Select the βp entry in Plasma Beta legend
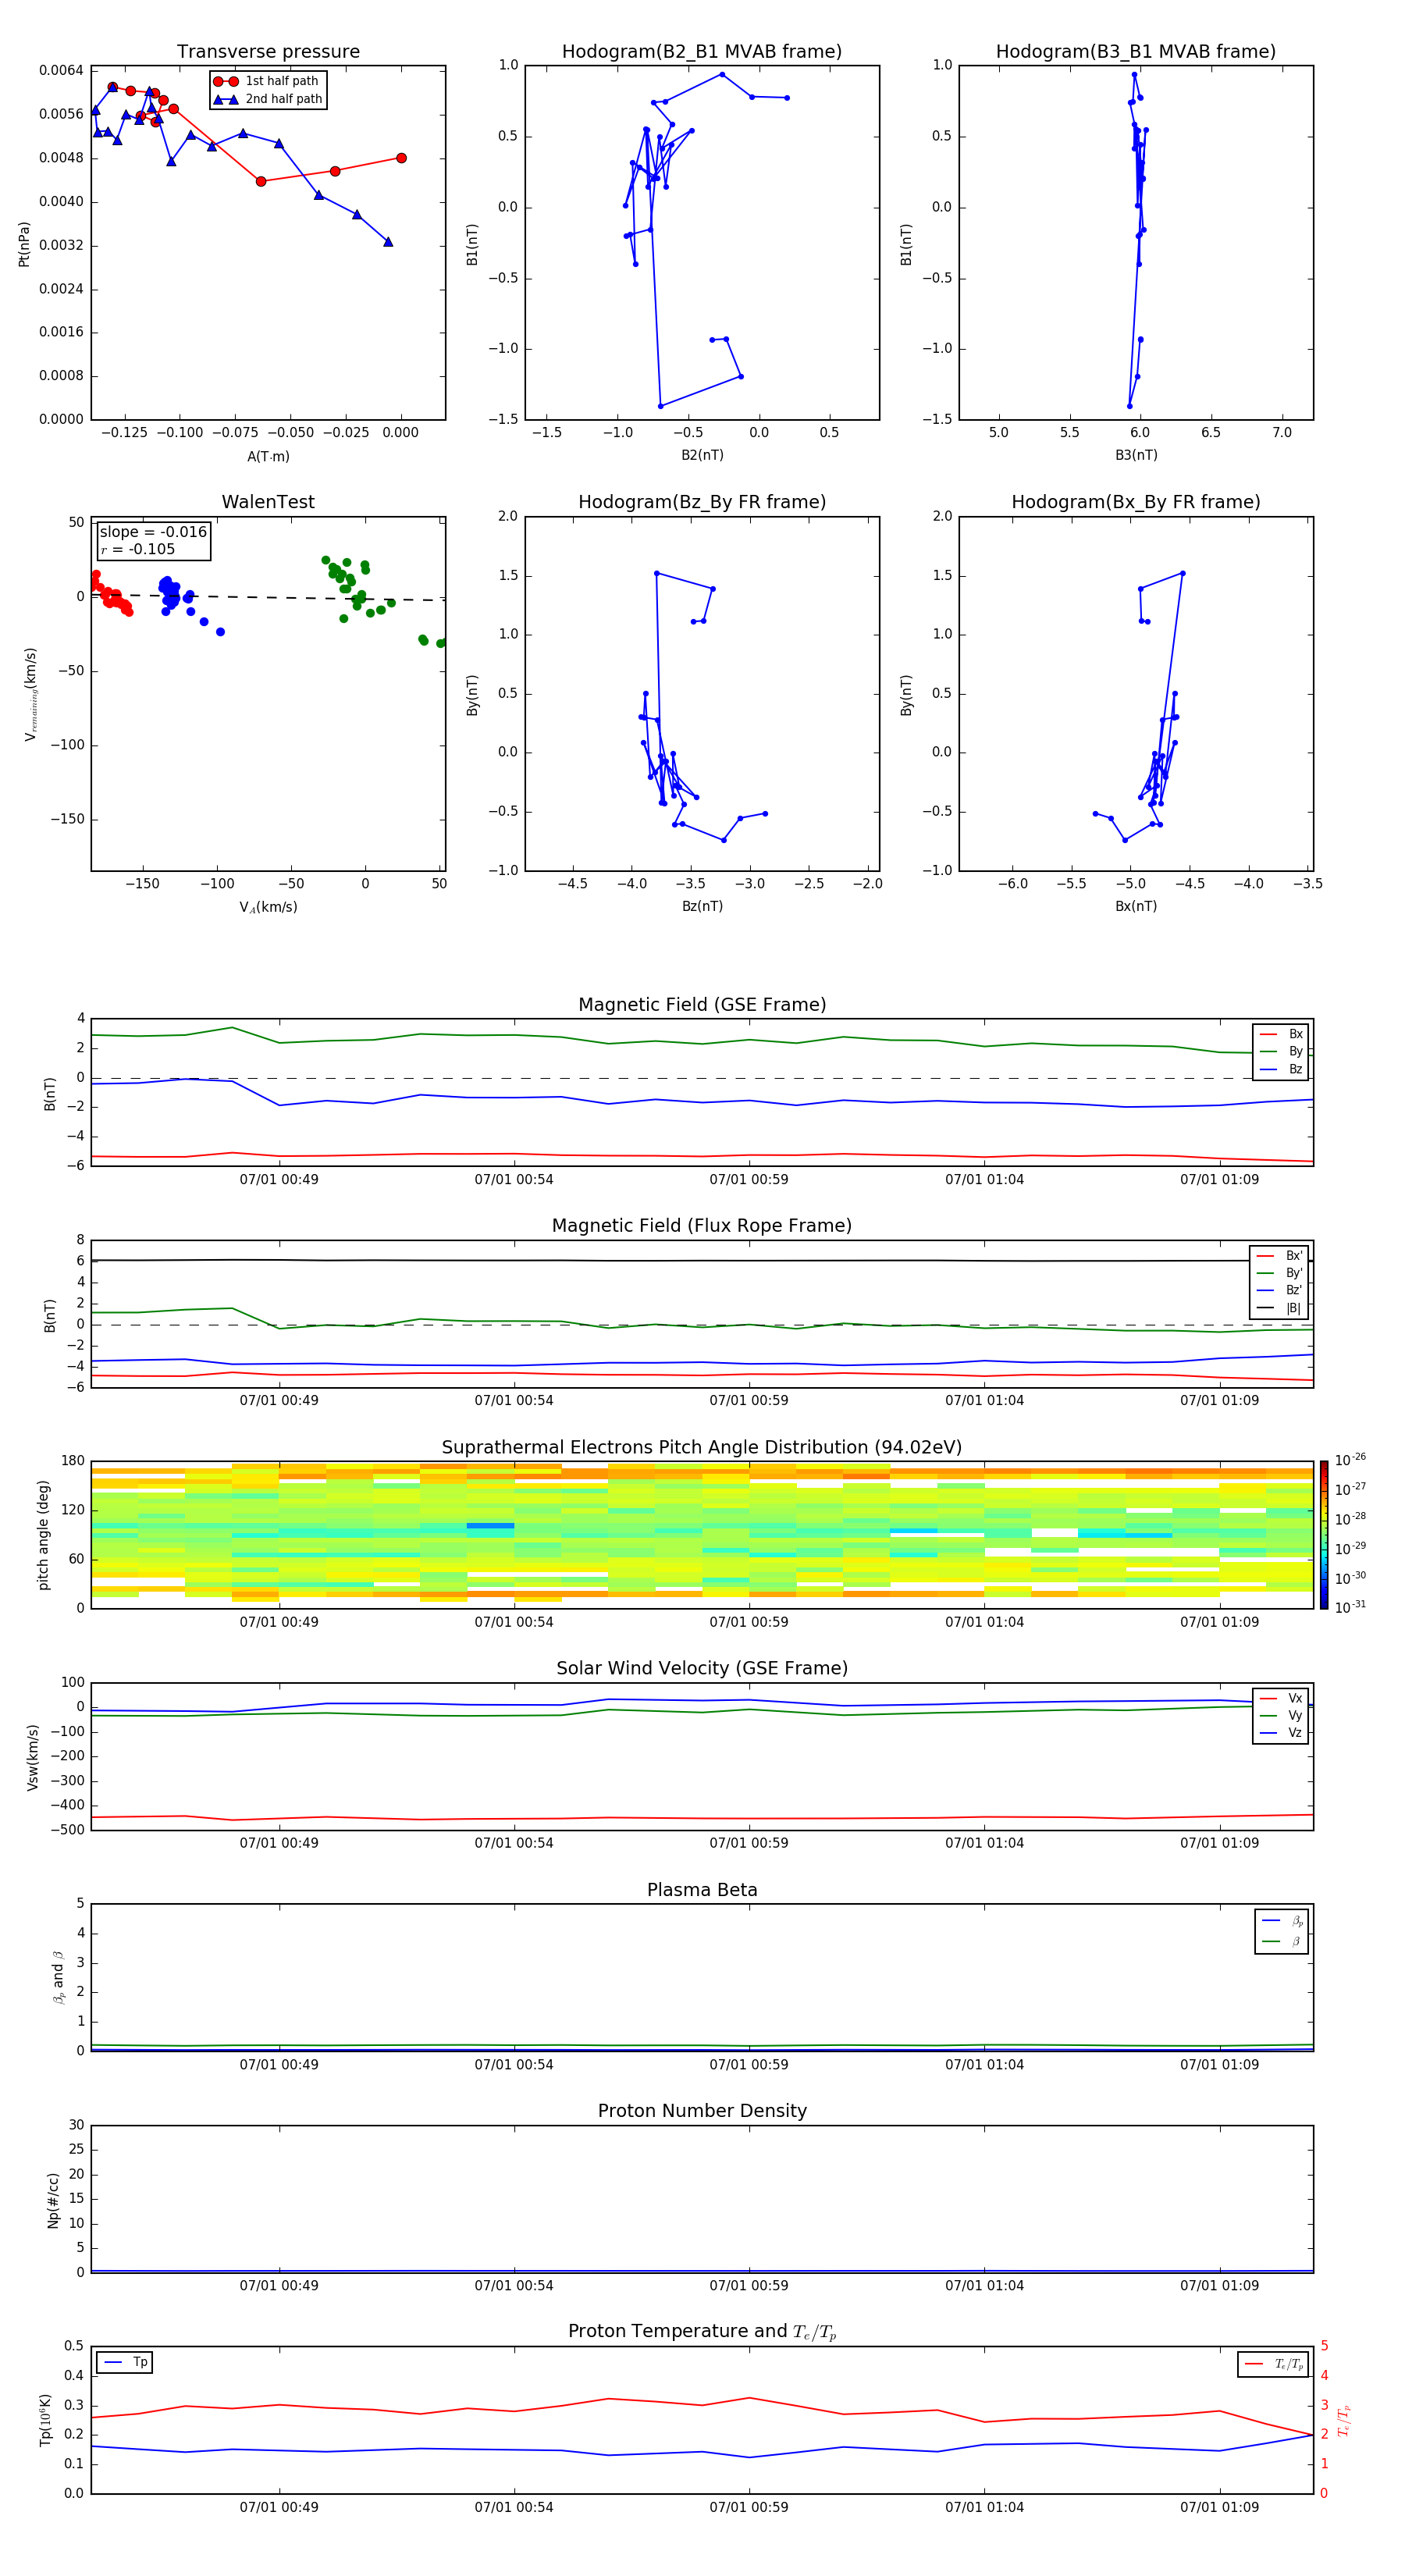 pos(1282,1921)
